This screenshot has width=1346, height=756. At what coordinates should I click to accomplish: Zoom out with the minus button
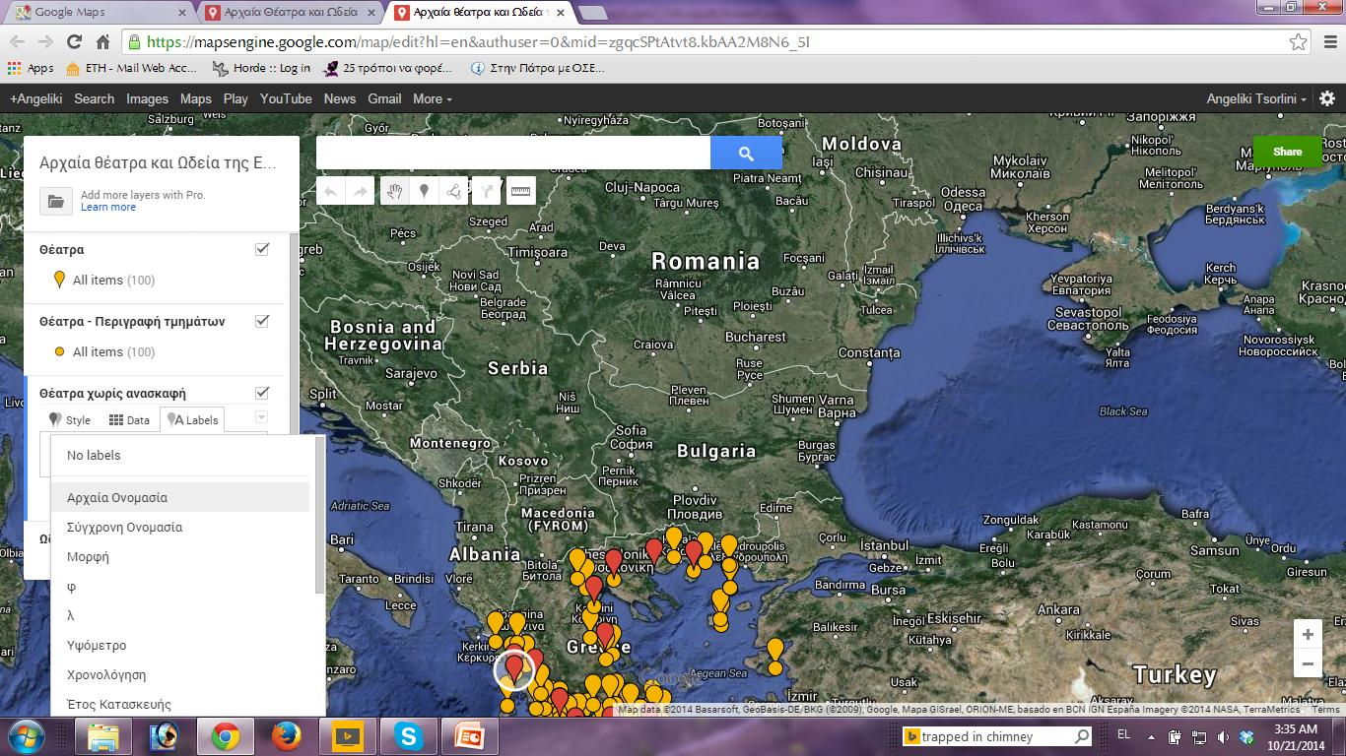(x=1308, y=663)
